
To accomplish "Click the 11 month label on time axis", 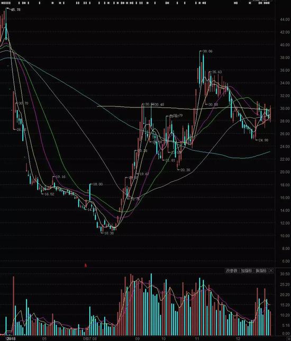I will point(197,339).
